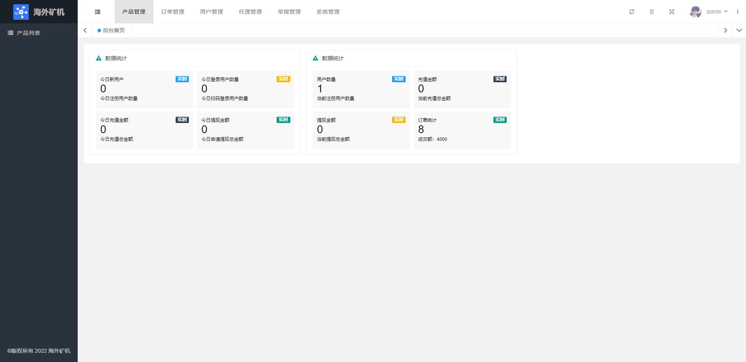Click the 提现金额 card title
The width and height of the screenshot is (746, 362).
[326, 120]
